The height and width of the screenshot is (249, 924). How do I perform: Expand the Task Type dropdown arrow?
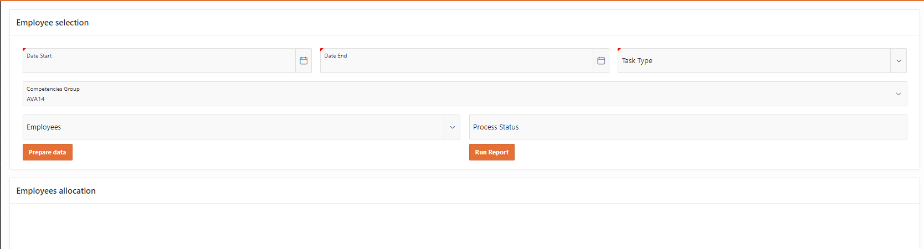click(899, 61)
